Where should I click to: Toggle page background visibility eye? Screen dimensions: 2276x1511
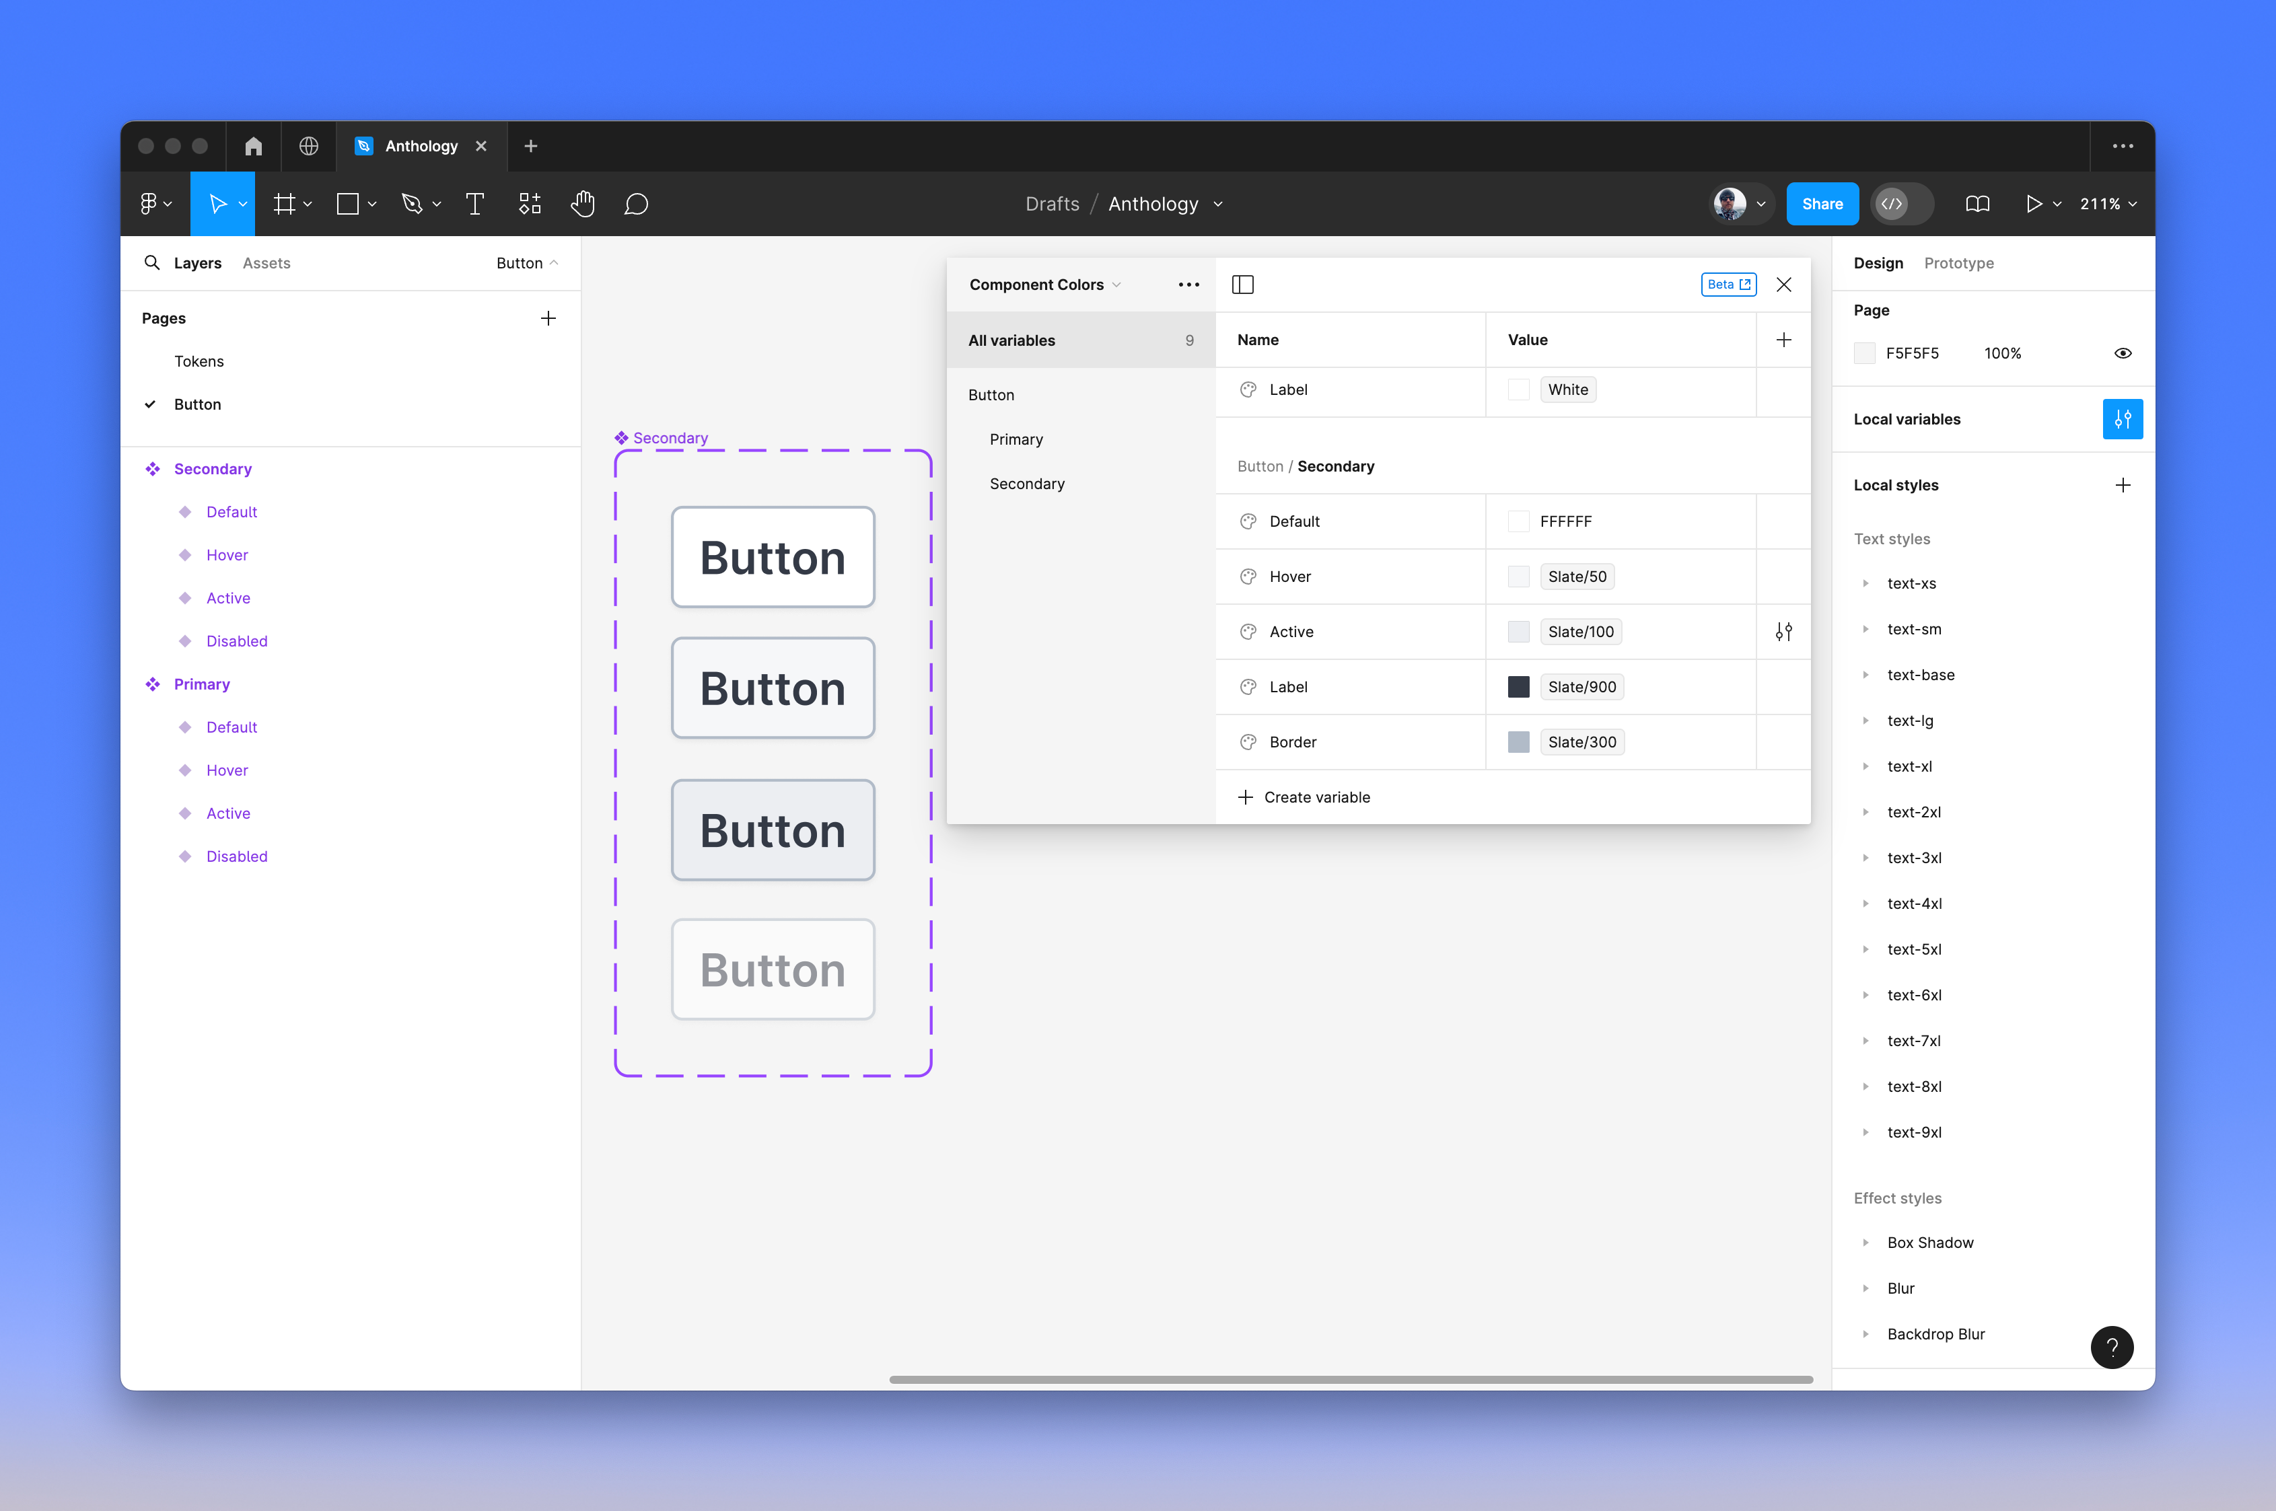click(2123, 354)
